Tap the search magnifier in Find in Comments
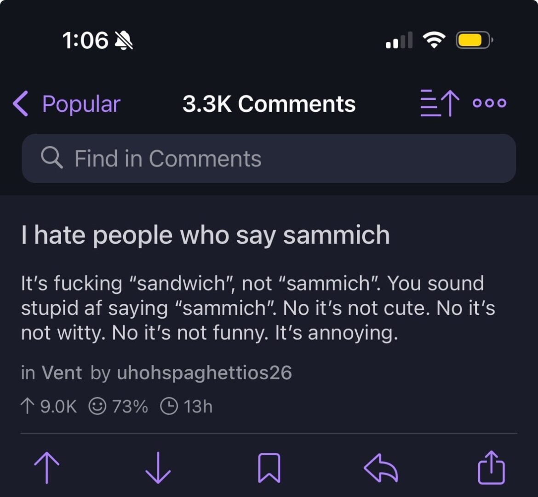Screen dimensions: 538x497 pos(52,158)
